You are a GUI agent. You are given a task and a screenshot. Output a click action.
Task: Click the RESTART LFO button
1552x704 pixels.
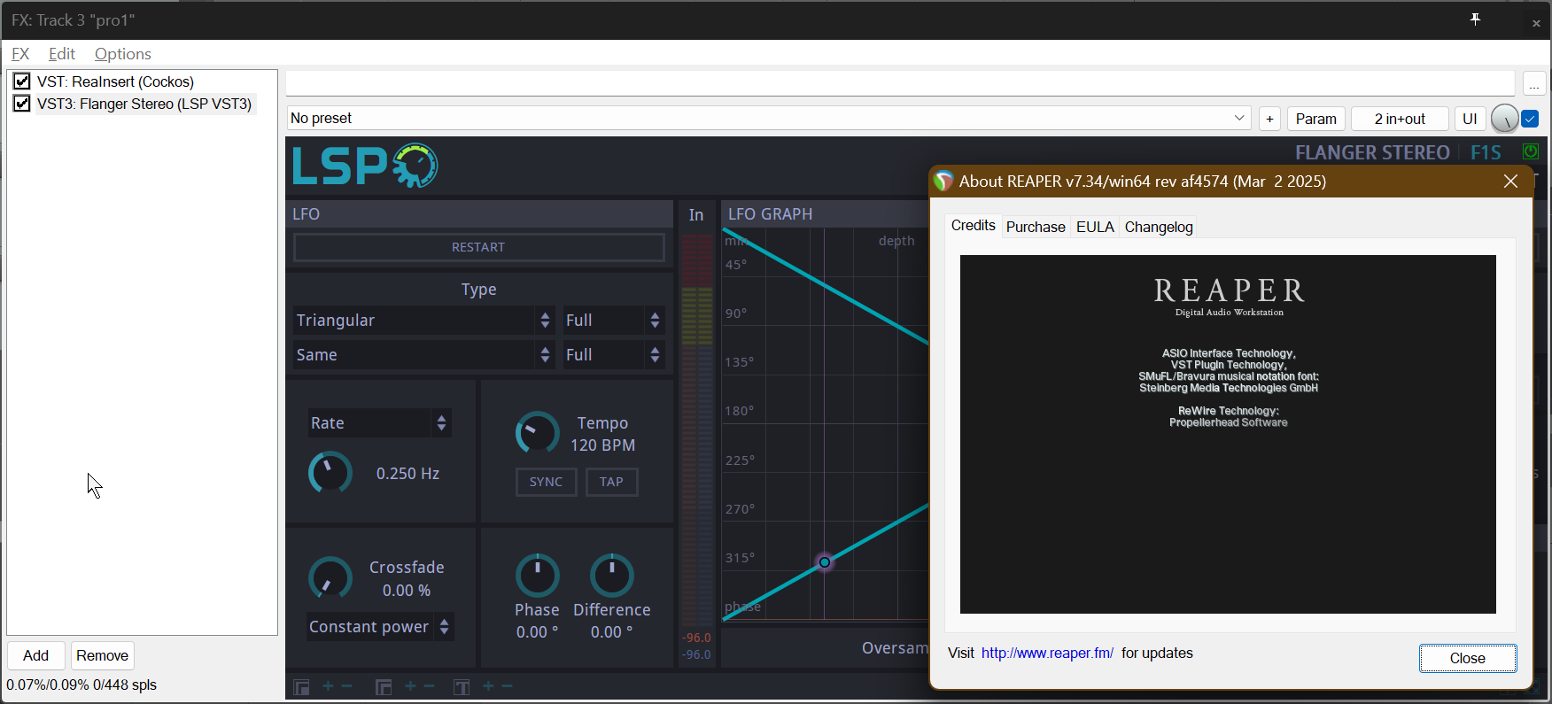click(x=478, y=247)
